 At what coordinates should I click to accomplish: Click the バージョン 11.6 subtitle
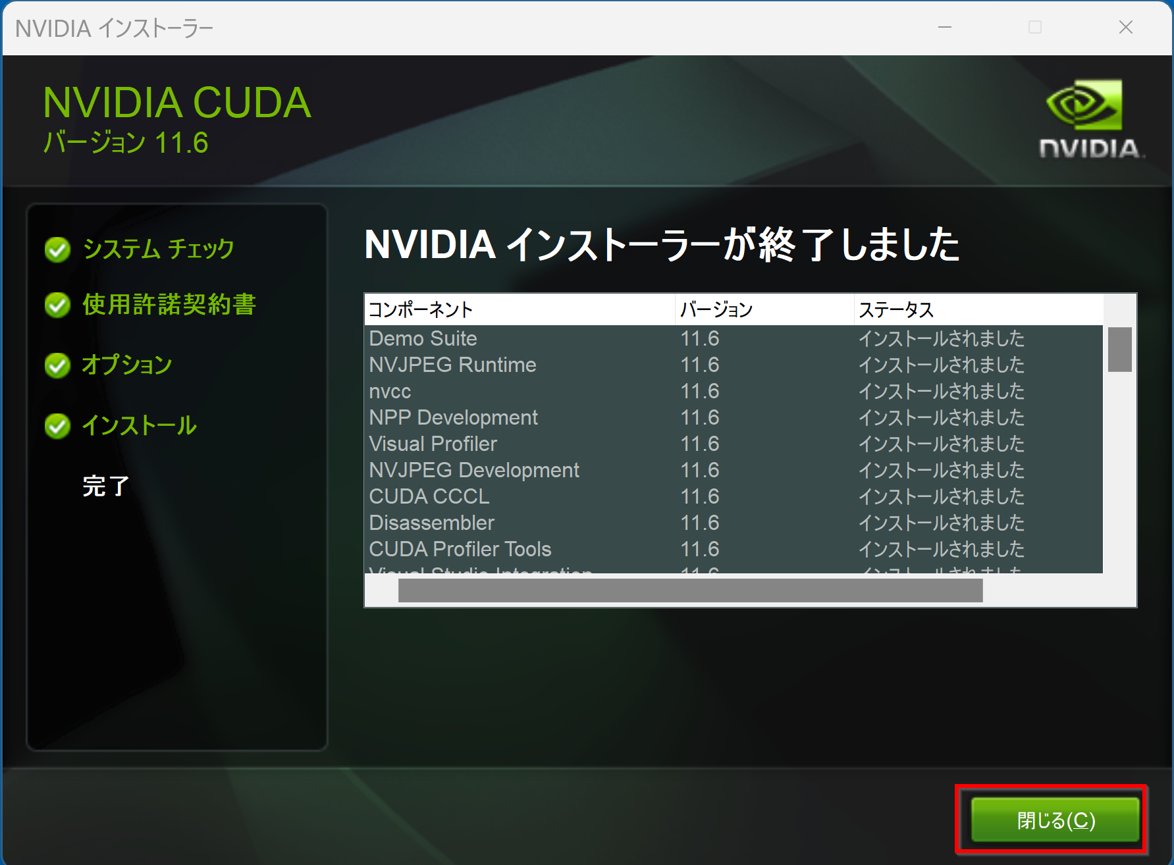pyautogui.click(x=126, y=143)
